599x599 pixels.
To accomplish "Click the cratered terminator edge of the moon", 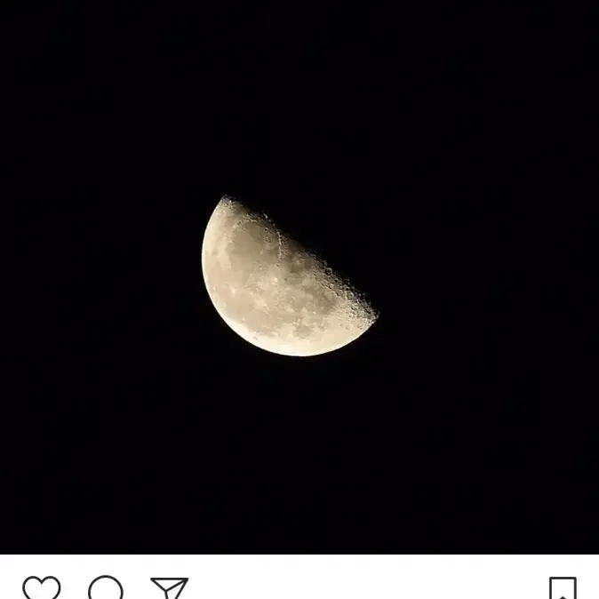I will [306, 254].
